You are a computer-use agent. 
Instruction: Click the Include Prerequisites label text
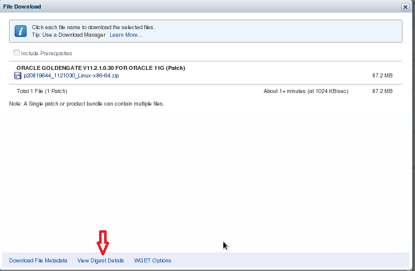click(46, 53)
